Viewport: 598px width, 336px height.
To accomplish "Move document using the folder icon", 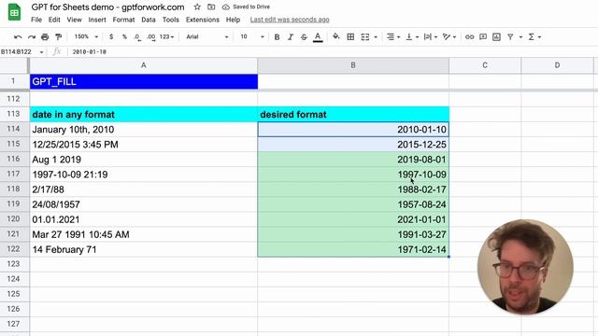I will 211,7.
